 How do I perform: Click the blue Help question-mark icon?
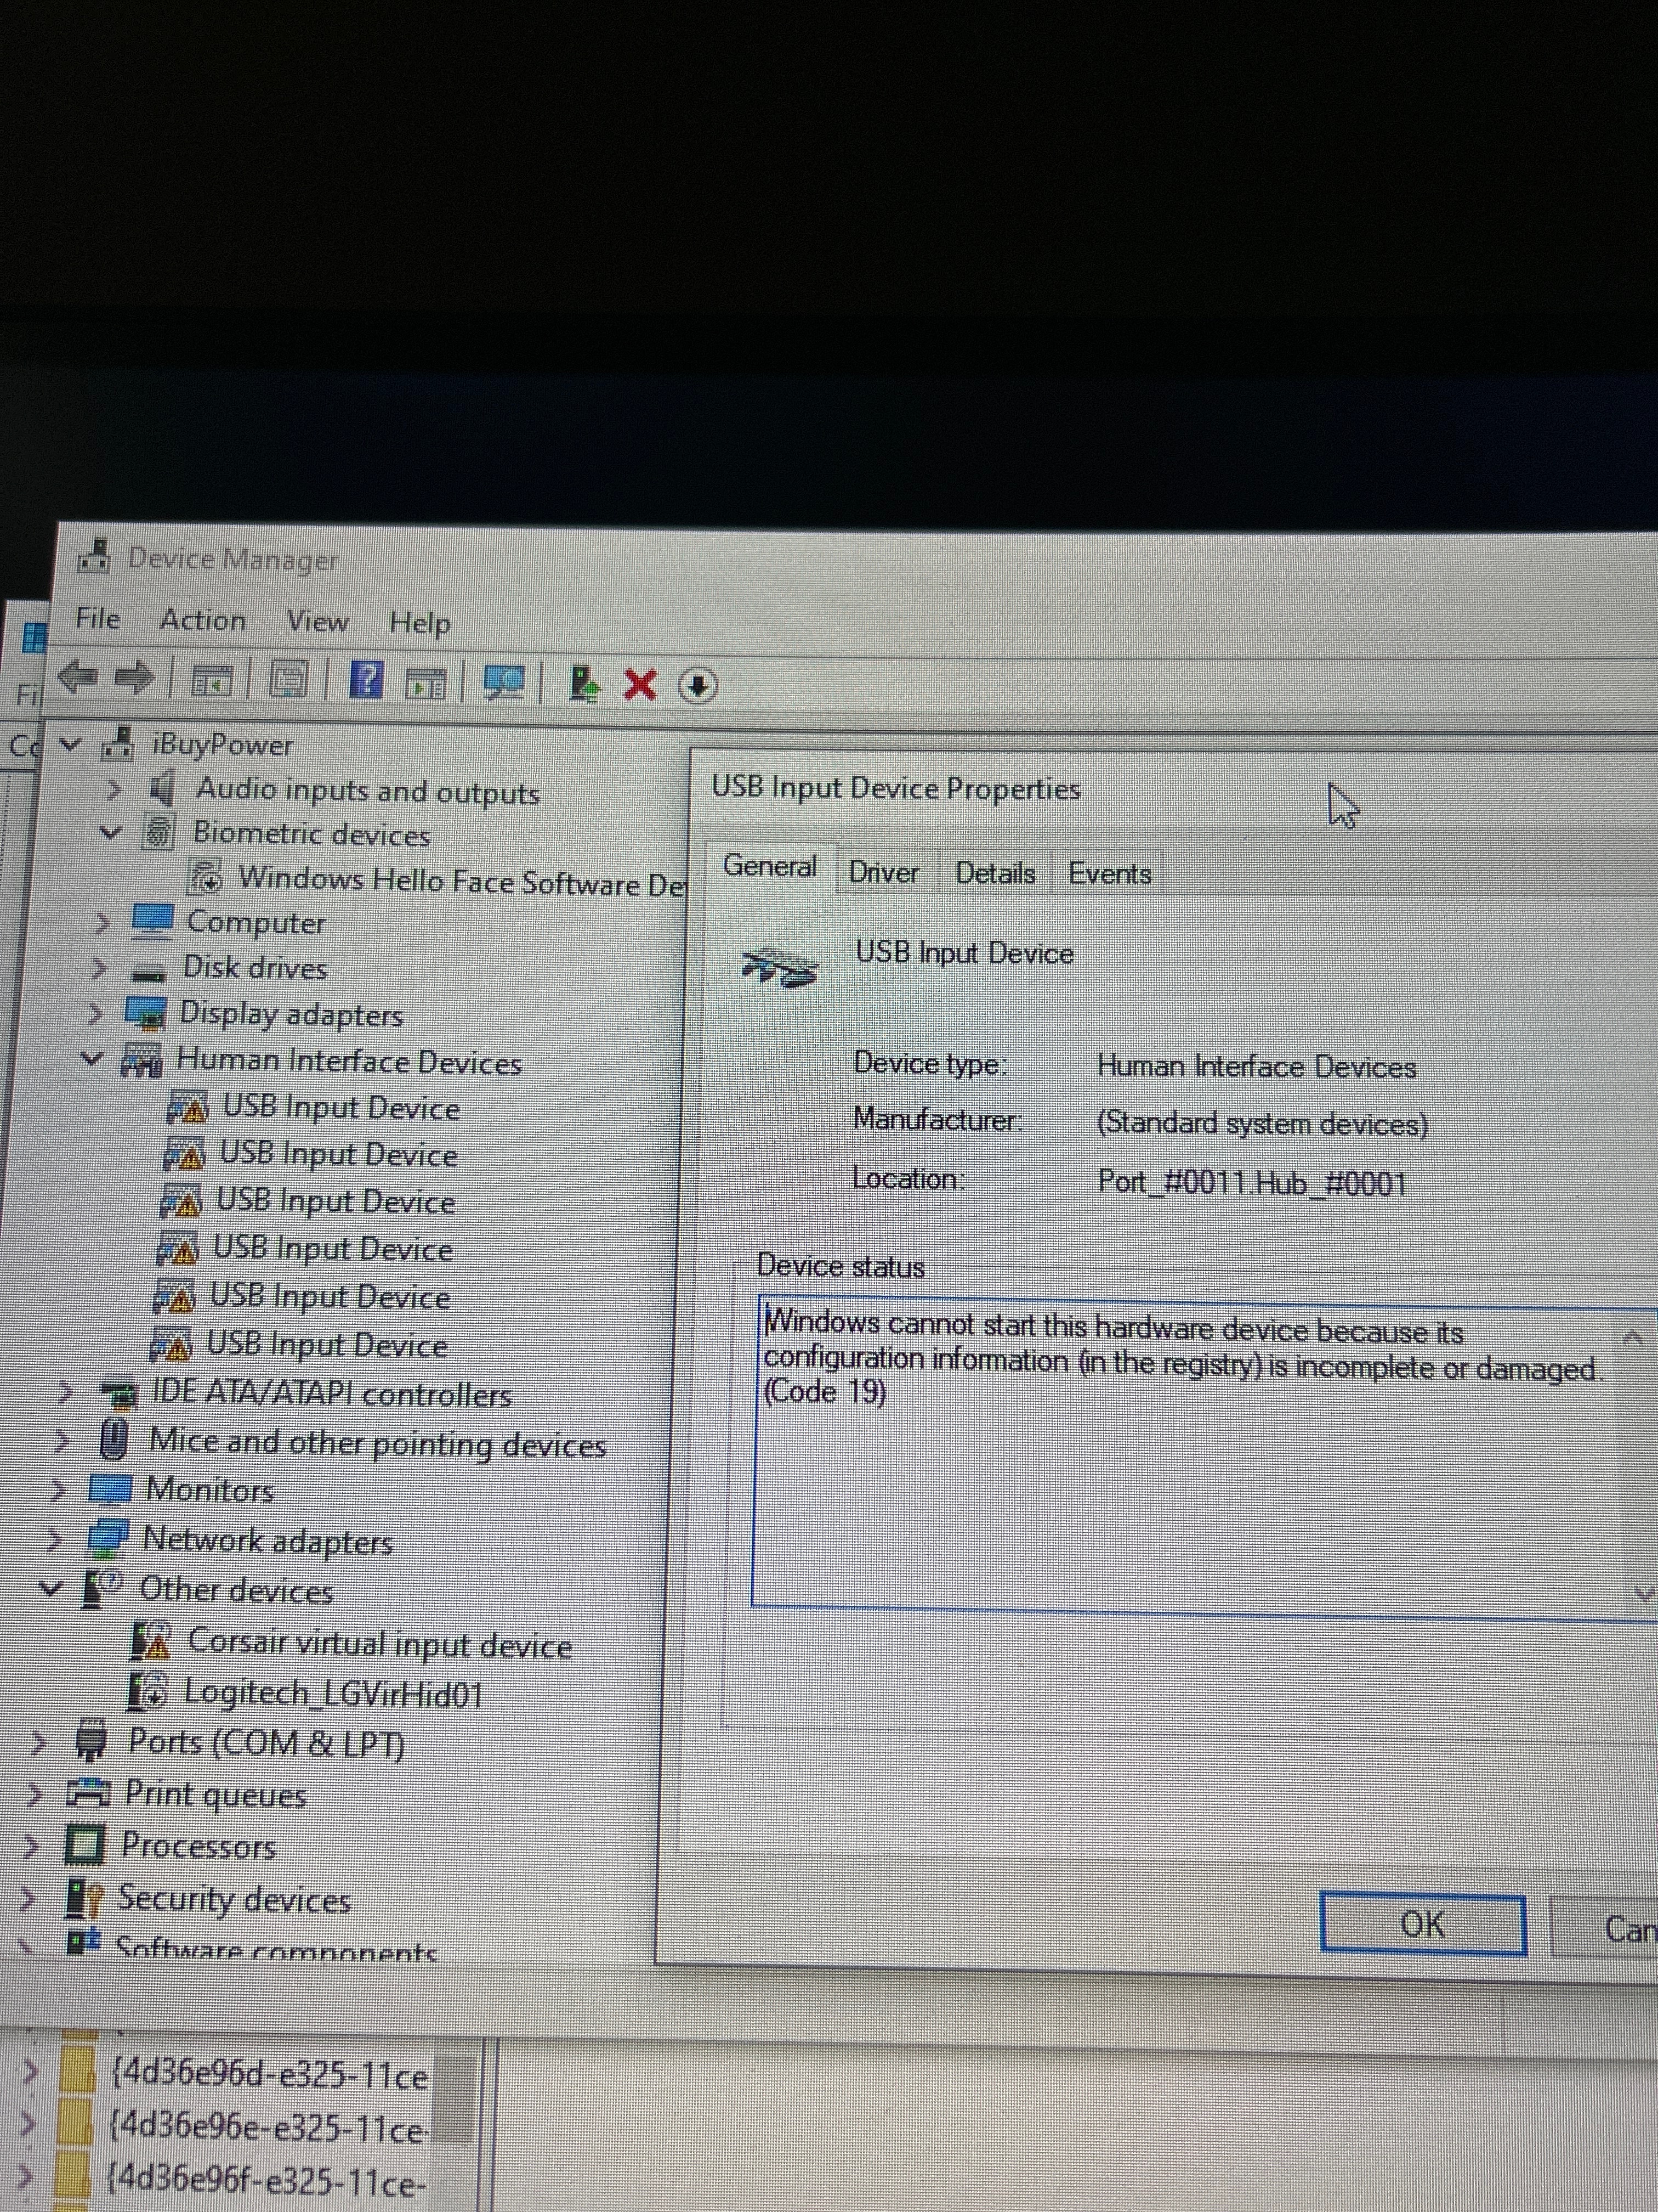click(x=366, y=681)
